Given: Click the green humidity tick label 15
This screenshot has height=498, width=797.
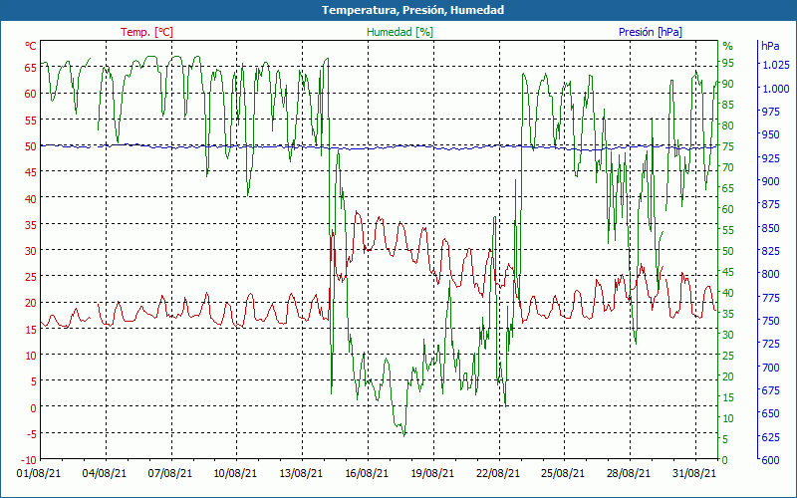Looking at the screenshot, I should (728, 397).
